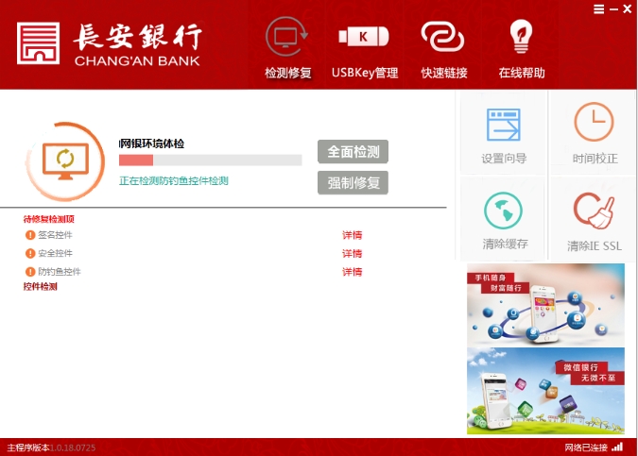Screen dimensions: 638x456
Task: Open the hamburger menu in title bar
Action: [x=598, y=8]
